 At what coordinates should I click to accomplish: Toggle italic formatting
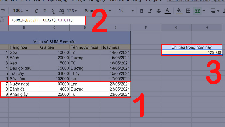pyautogui.click(x=150, y=11)
